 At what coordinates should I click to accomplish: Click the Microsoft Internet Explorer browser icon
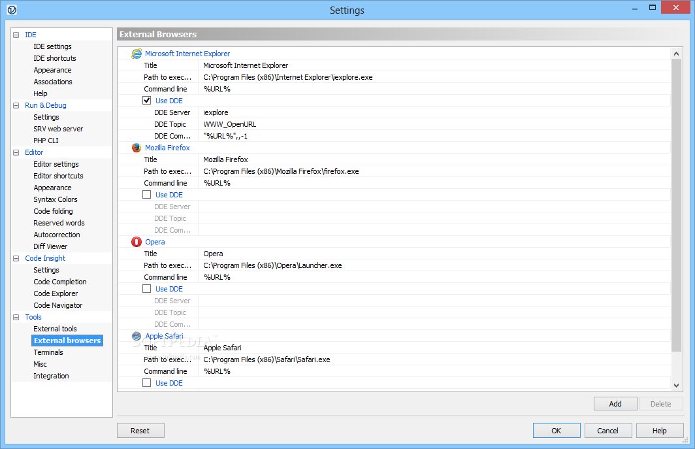[x=137, y=54]
